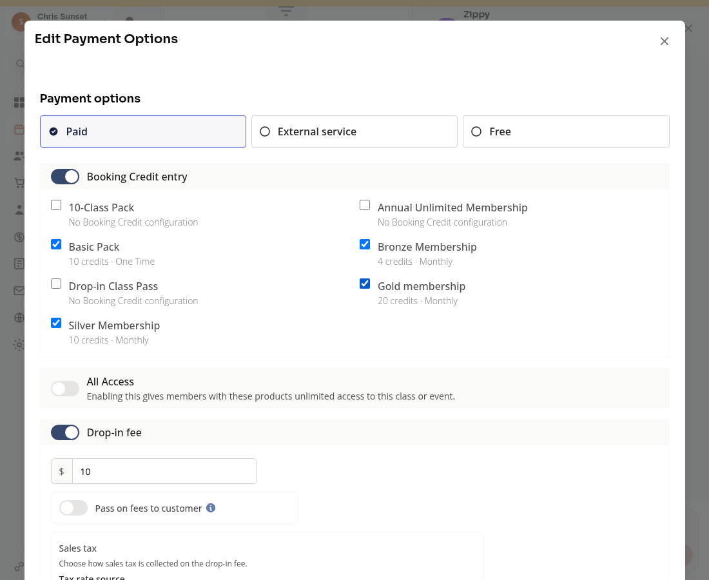Open the envelope mail icon in background sidebar
Screen dimensions: 709x580
pyautogui.click(x=19, y=291)
